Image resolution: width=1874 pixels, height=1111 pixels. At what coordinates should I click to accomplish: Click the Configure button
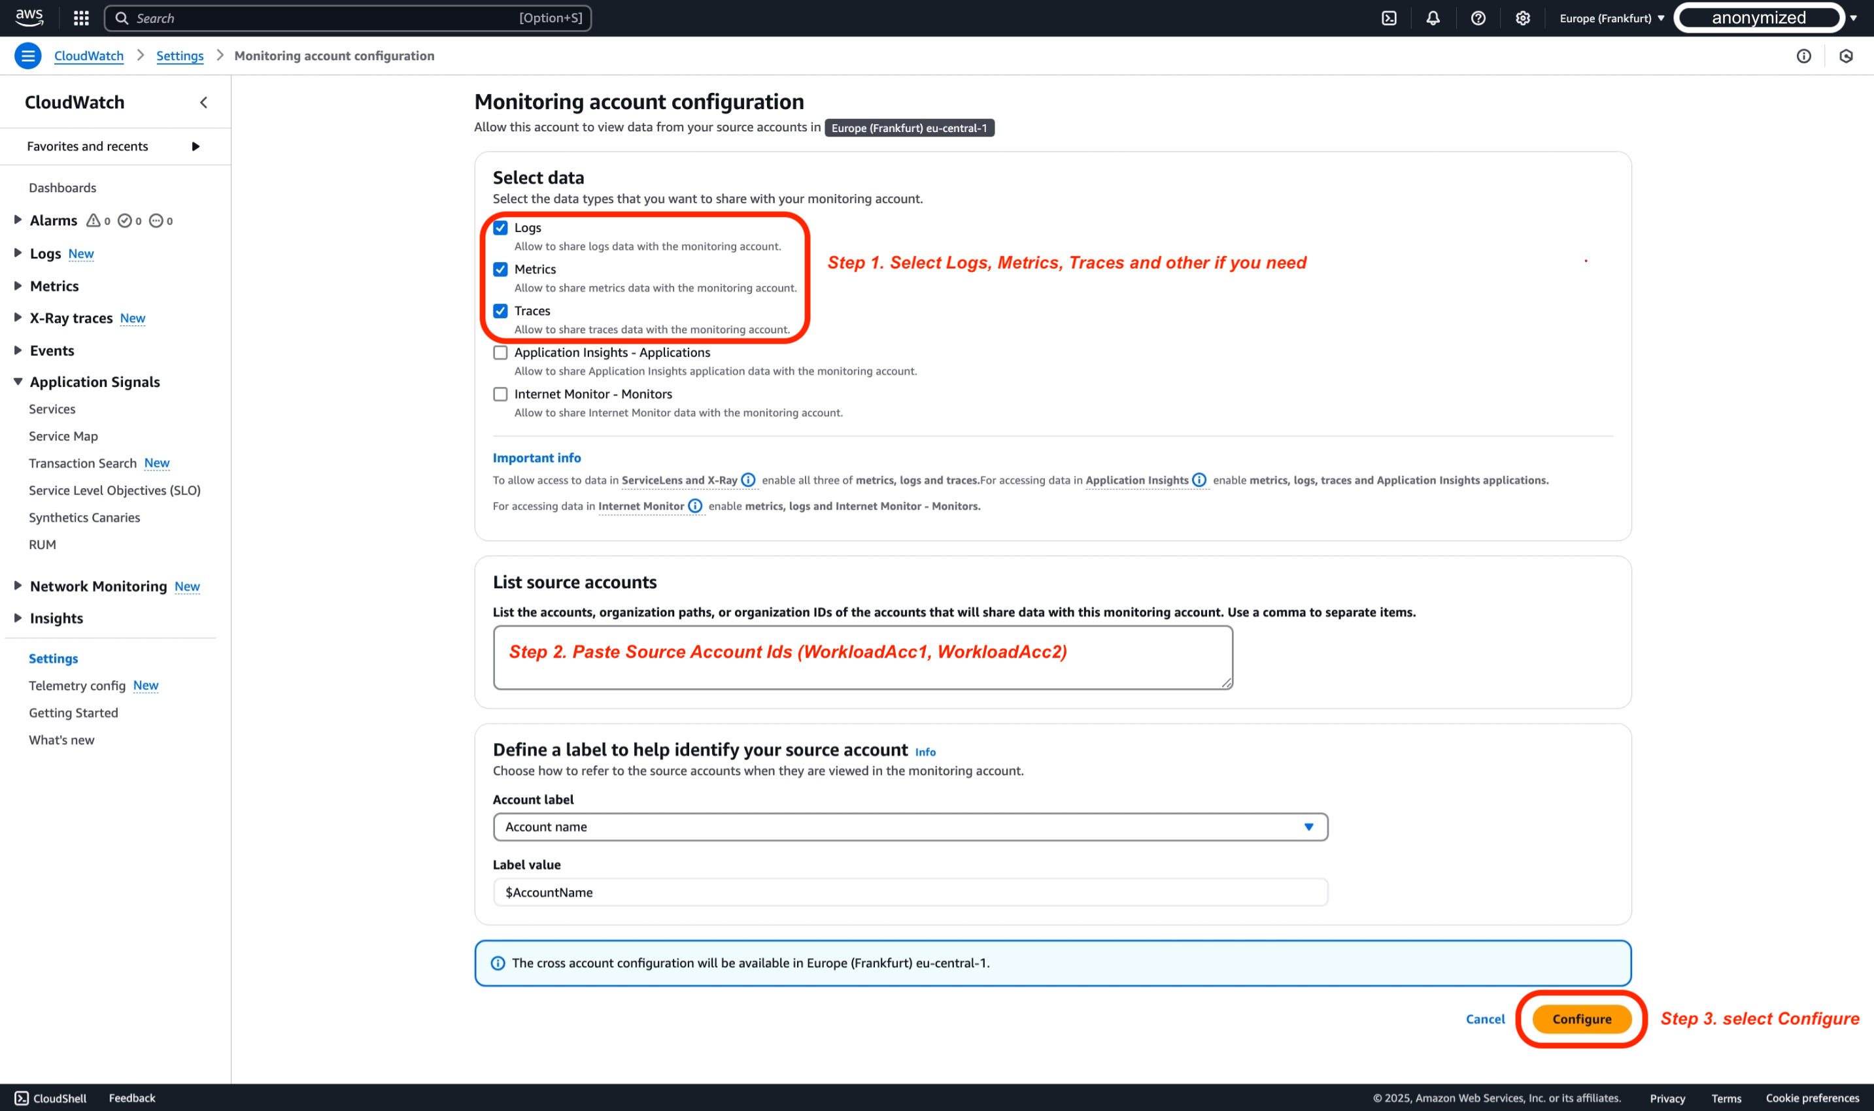pyautogui.click(x=1581, y=1018)
